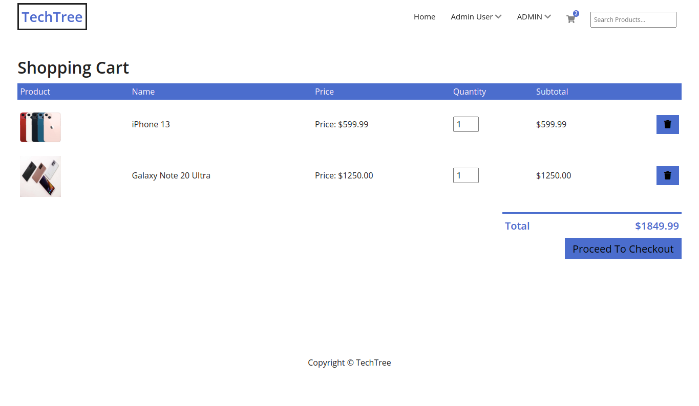Click the Shopping Cart heading

(x=73, y=67)
